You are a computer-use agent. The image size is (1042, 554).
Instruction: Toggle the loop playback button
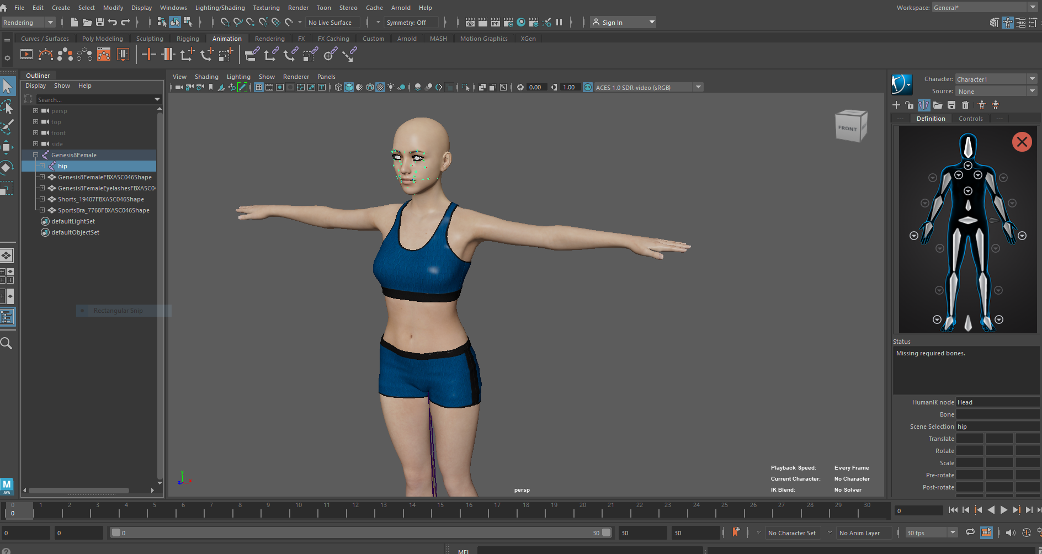point(970,532)
